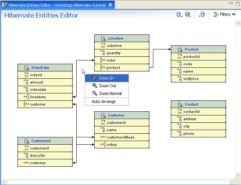Select product field in Lineitem

point(122,67)
